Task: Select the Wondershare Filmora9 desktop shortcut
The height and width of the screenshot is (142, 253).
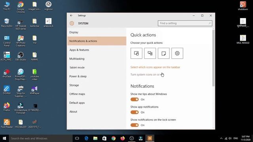Action: pos(21,108)
